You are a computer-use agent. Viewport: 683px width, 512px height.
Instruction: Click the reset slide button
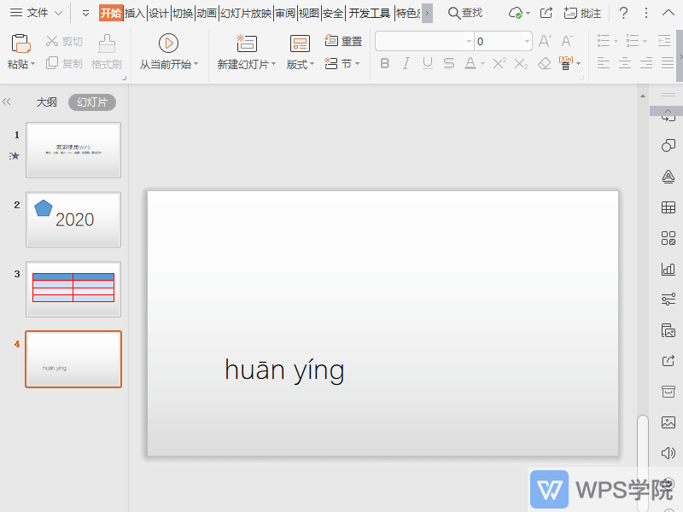point(343,41)
